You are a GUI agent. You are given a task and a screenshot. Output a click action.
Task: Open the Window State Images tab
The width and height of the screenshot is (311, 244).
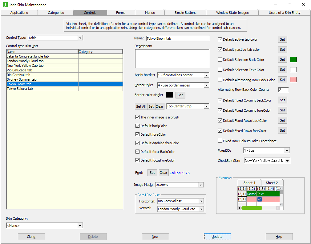pyautogui.click(x=232, y=13)
